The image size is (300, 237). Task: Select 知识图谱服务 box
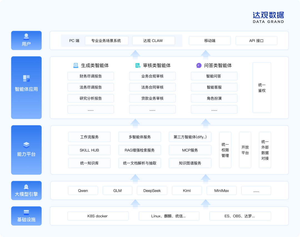(190, 163)
